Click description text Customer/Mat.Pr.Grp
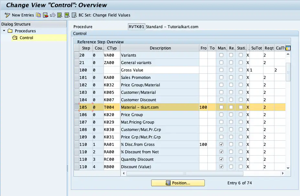The height and width of the screenshot is (196, 300). 141,130
